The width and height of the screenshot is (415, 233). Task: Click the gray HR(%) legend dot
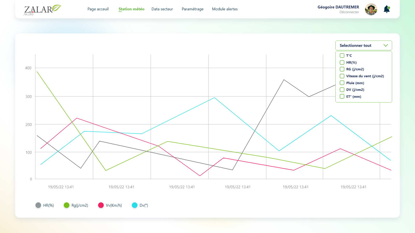38,205
